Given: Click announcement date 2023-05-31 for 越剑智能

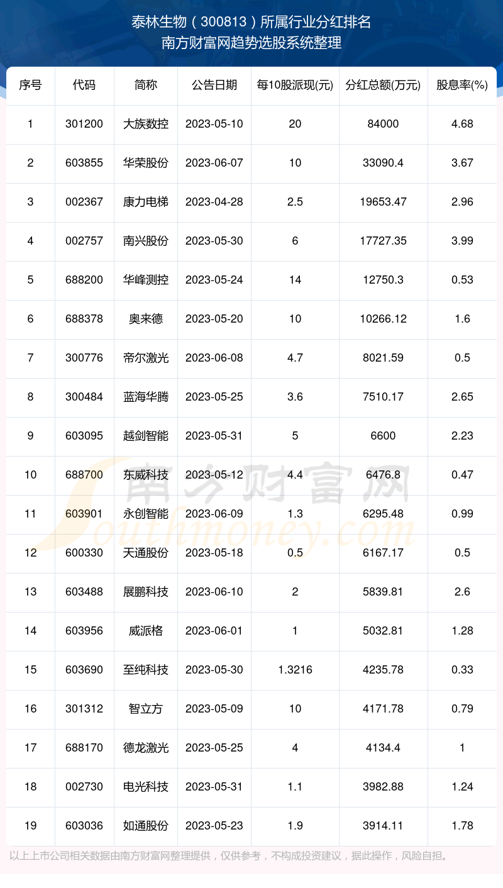Looking at the screenshot, I should (x=214, y=436).
